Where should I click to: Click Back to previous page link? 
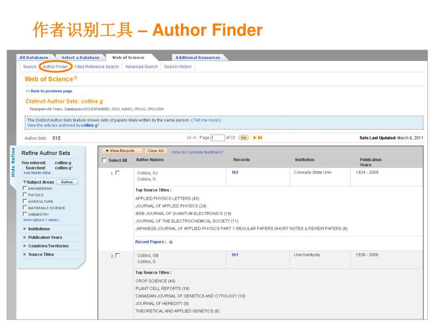pos(49,91)
